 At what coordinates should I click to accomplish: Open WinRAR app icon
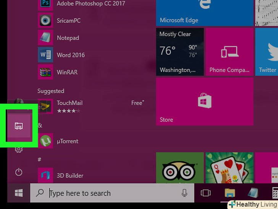(45, 72)
